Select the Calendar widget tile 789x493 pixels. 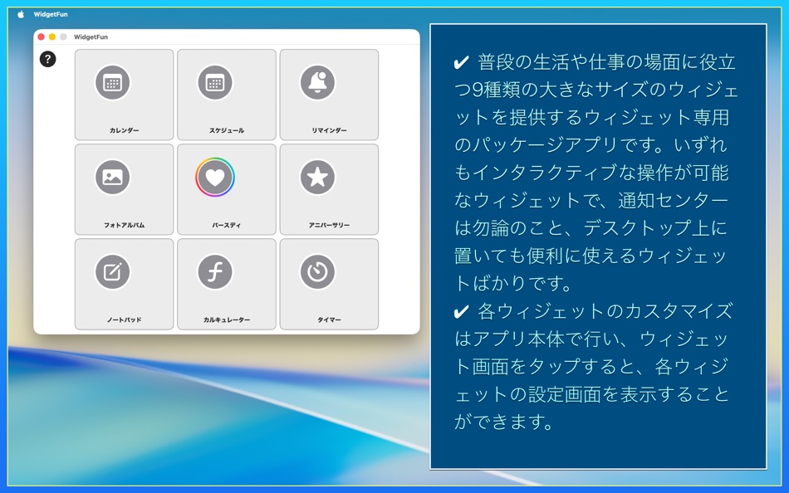123,95
